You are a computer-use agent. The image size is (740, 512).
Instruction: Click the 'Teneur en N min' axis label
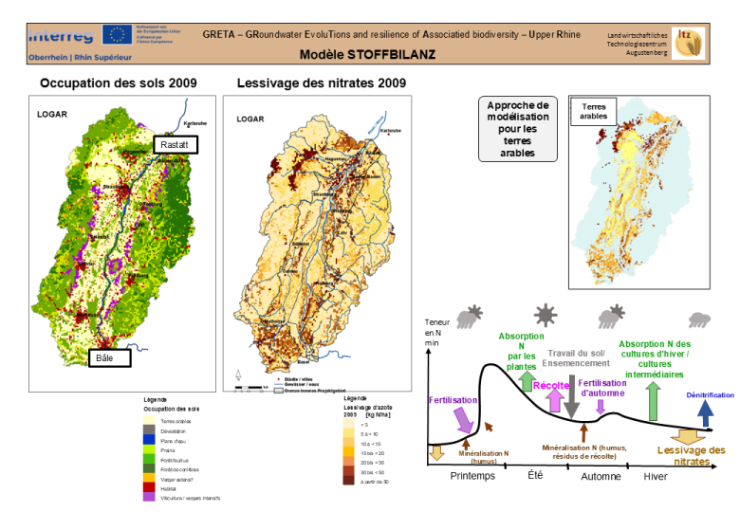(437, 333)
